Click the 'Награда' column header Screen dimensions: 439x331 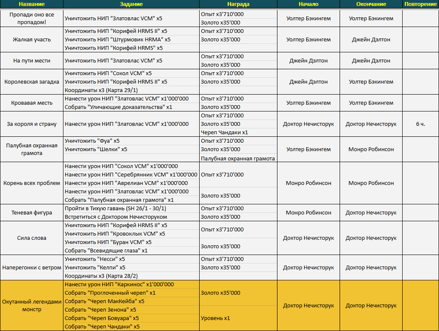pyautogui.click(x=238, y=4)
